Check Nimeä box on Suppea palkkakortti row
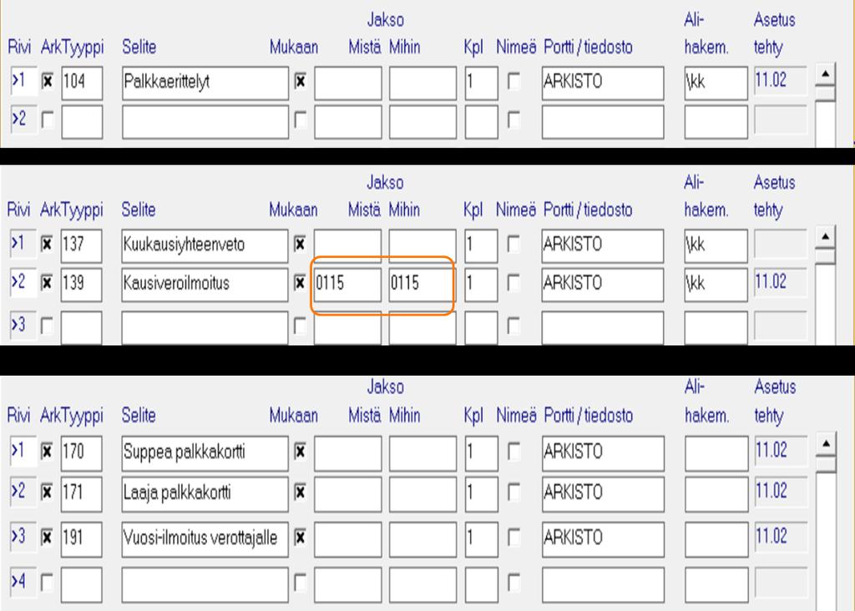 tap(514, 452)
